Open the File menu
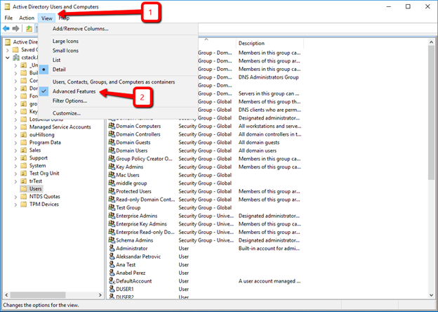The height and width of the screenshot is (312, 438). click(8, 18)
